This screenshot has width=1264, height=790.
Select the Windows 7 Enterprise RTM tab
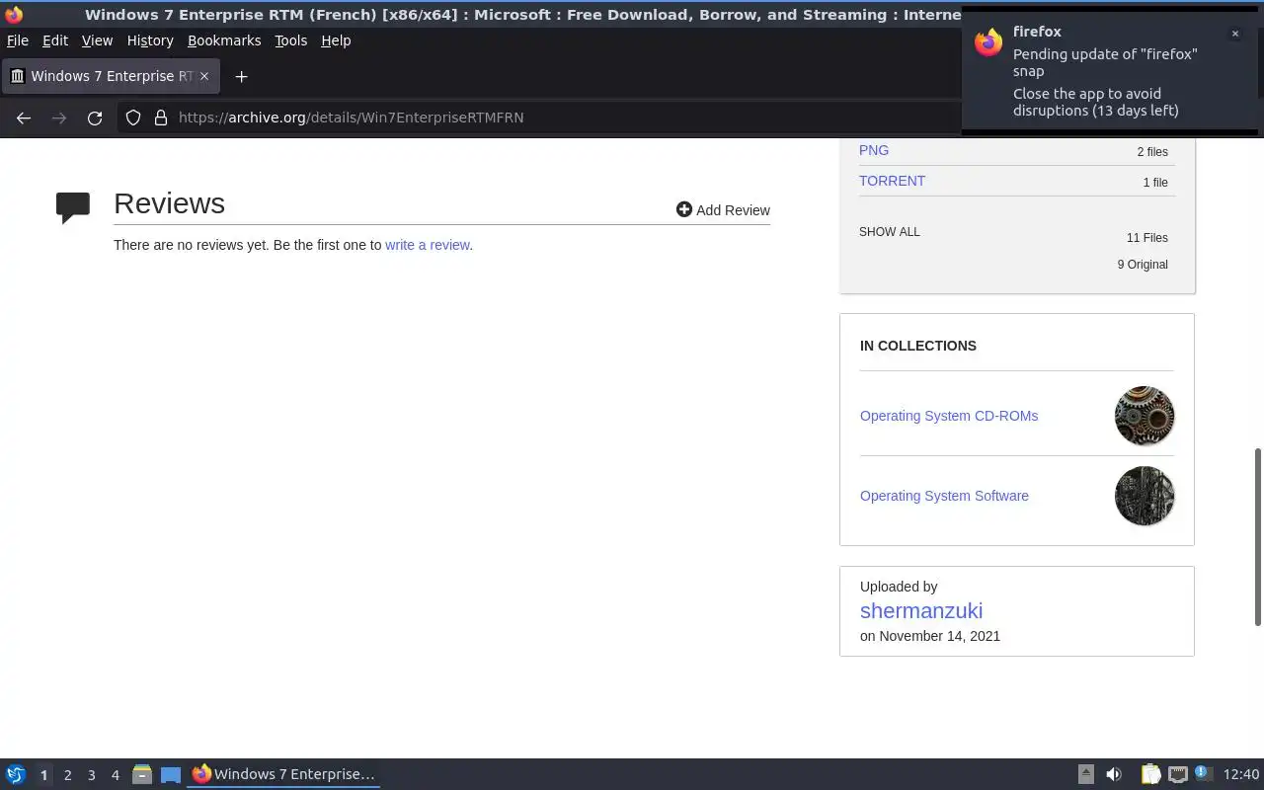[x=111, y=76]
